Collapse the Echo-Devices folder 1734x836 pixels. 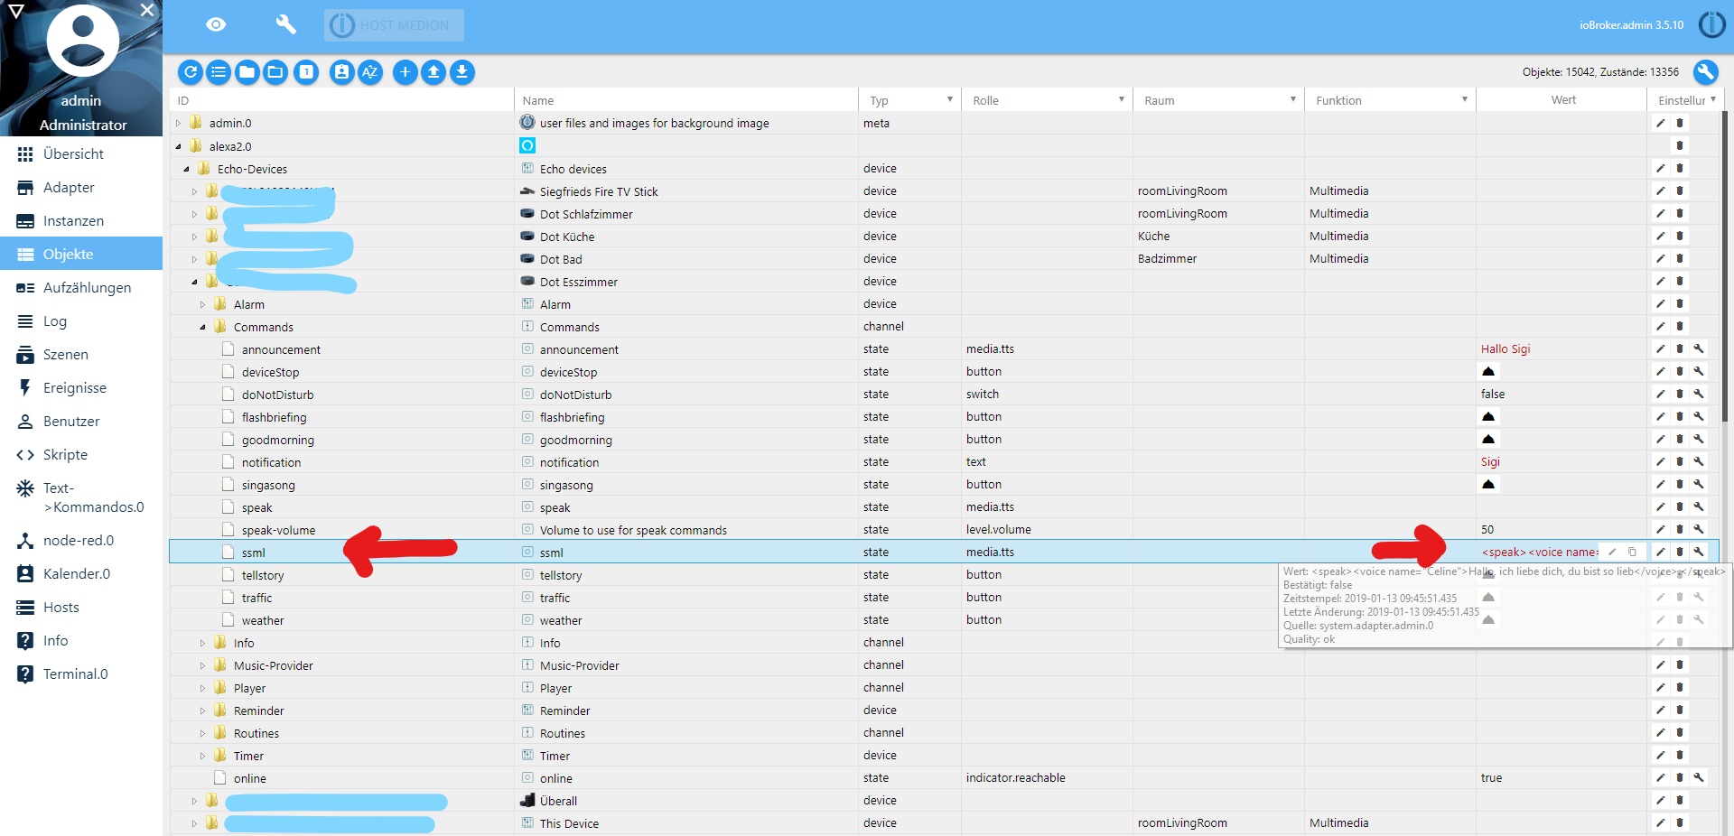pos(186,169)
